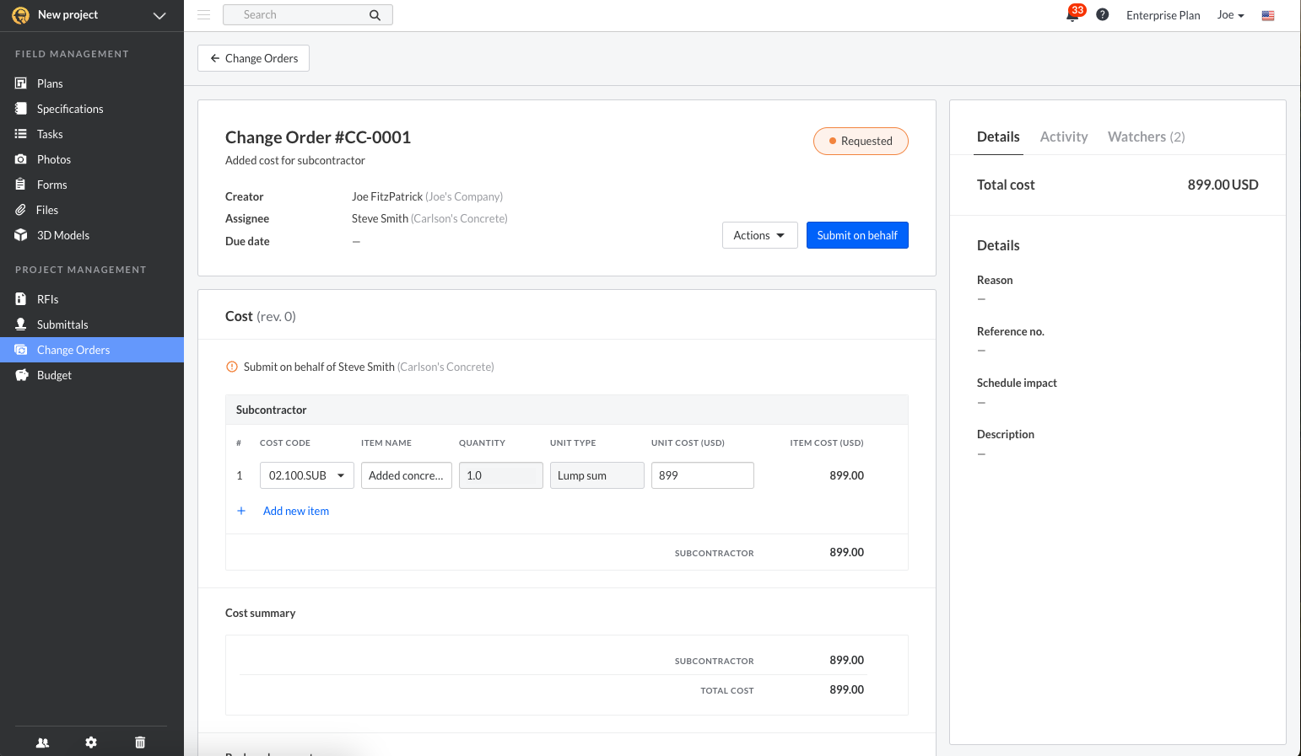The image size is (1301, 756).
Task: Go to Budget in the sidebar
Action: click(x=54, y=375)
